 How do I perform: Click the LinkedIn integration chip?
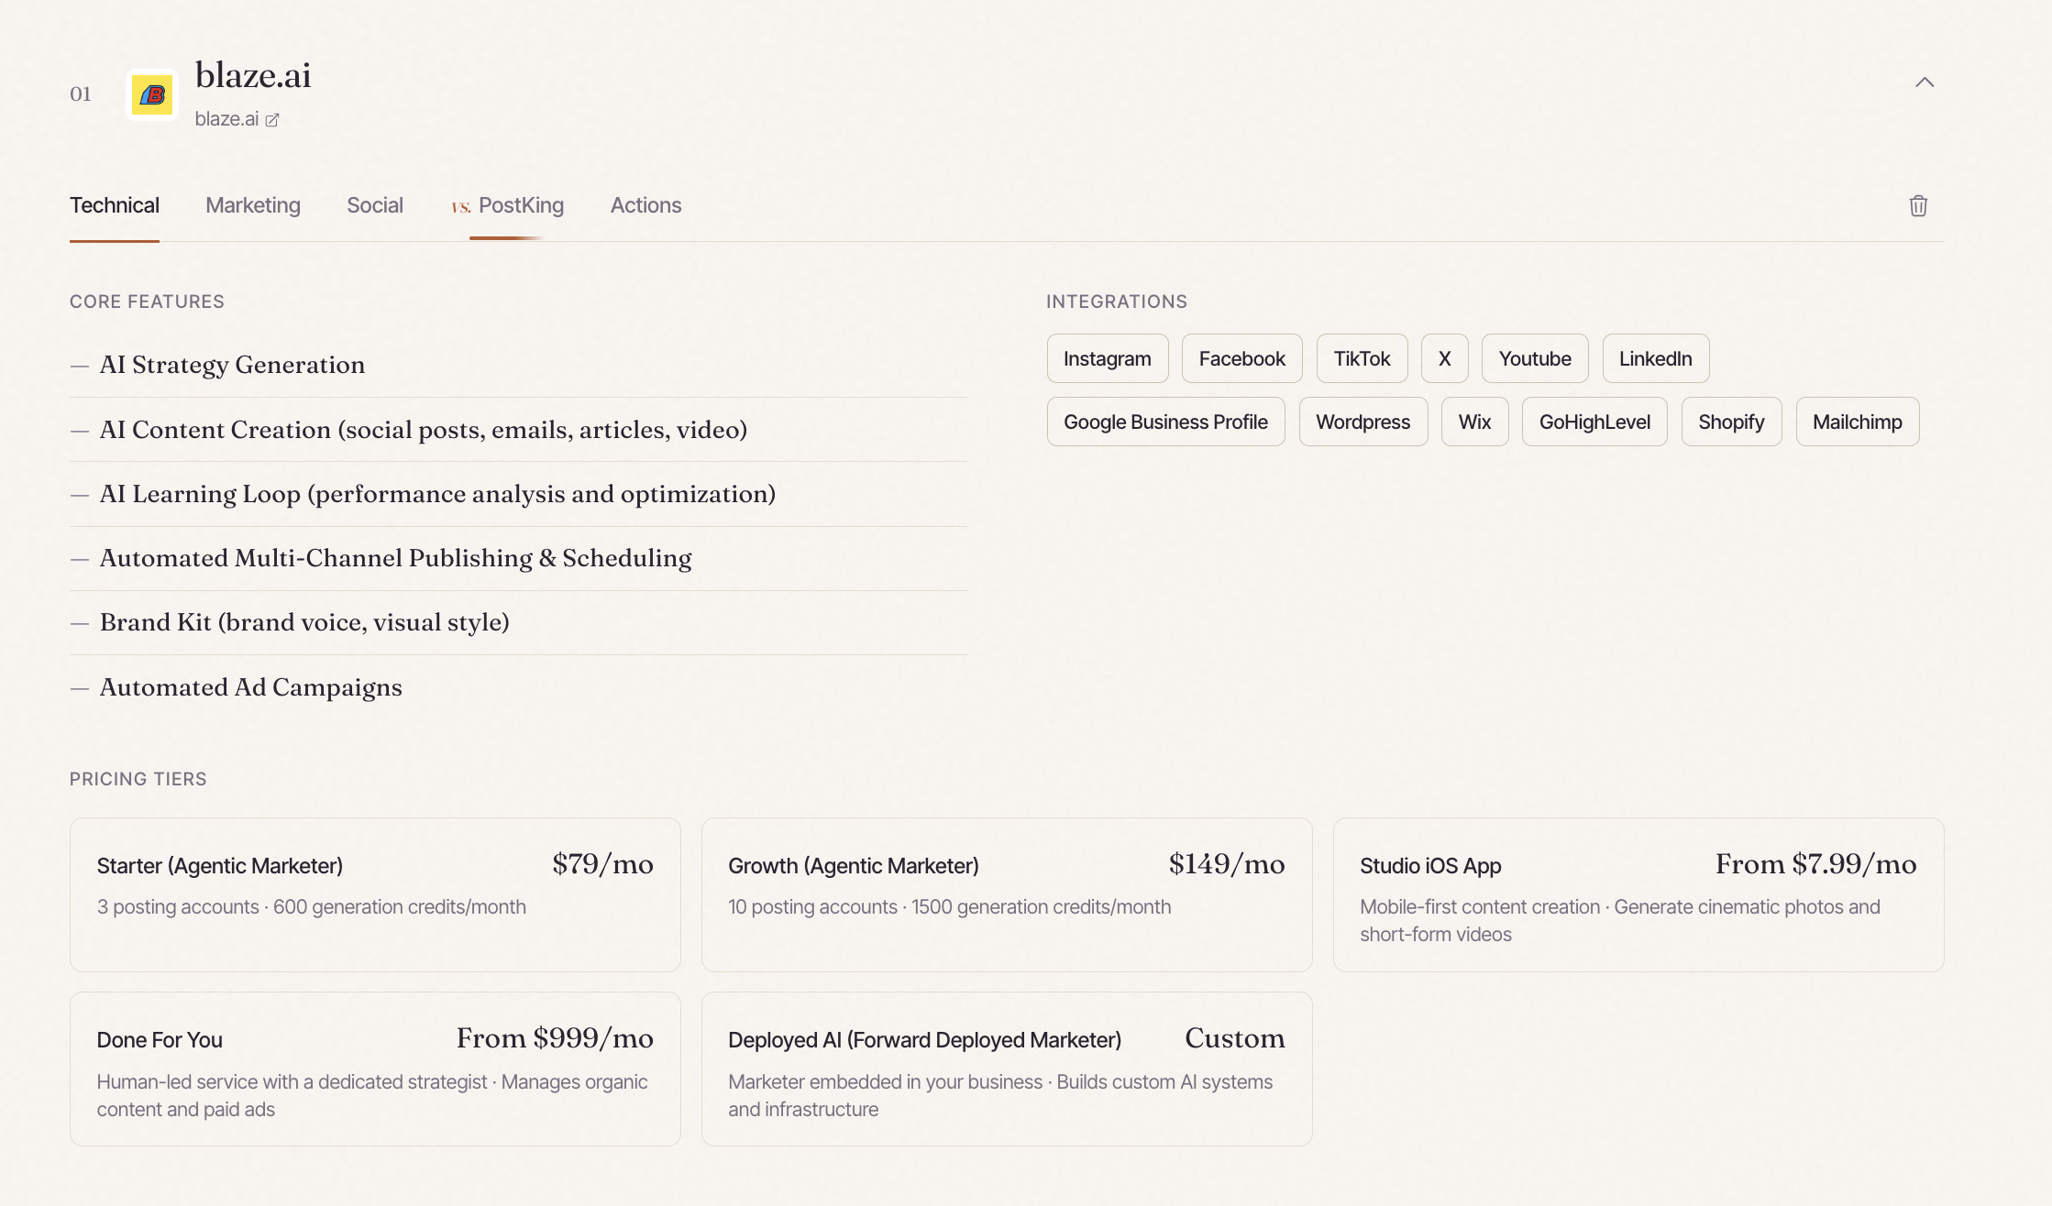1656,358
